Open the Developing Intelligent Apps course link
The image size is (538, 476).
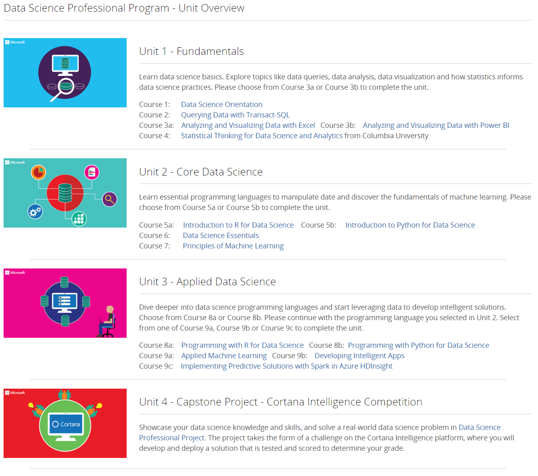359,356
